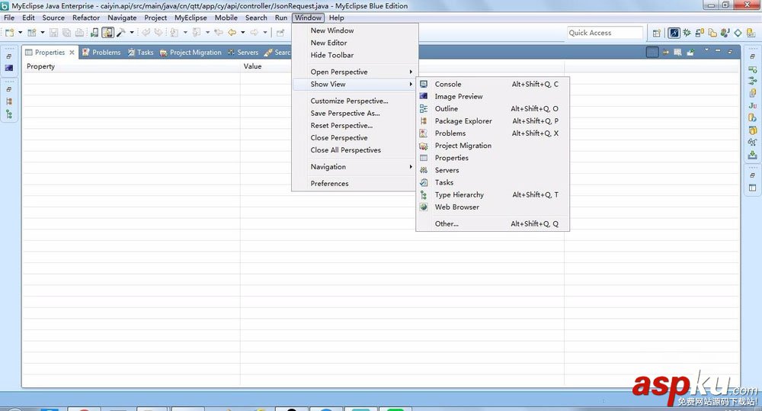Click Other... in Show View submenu

coord(491,223)
